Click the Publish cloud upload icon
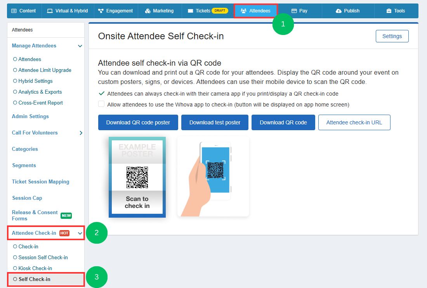Screen dimensions: 427x288 338,11
